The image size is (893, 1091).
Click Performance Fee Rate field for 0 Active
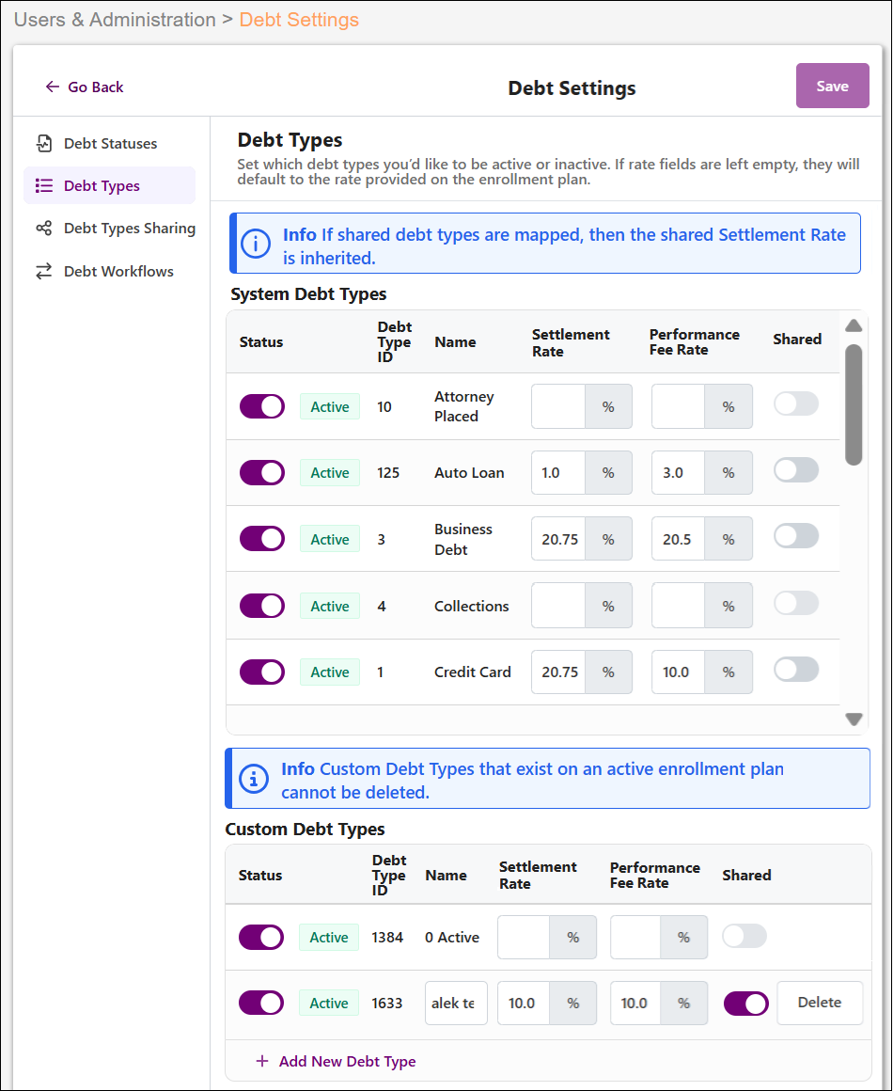coord(635,938)
